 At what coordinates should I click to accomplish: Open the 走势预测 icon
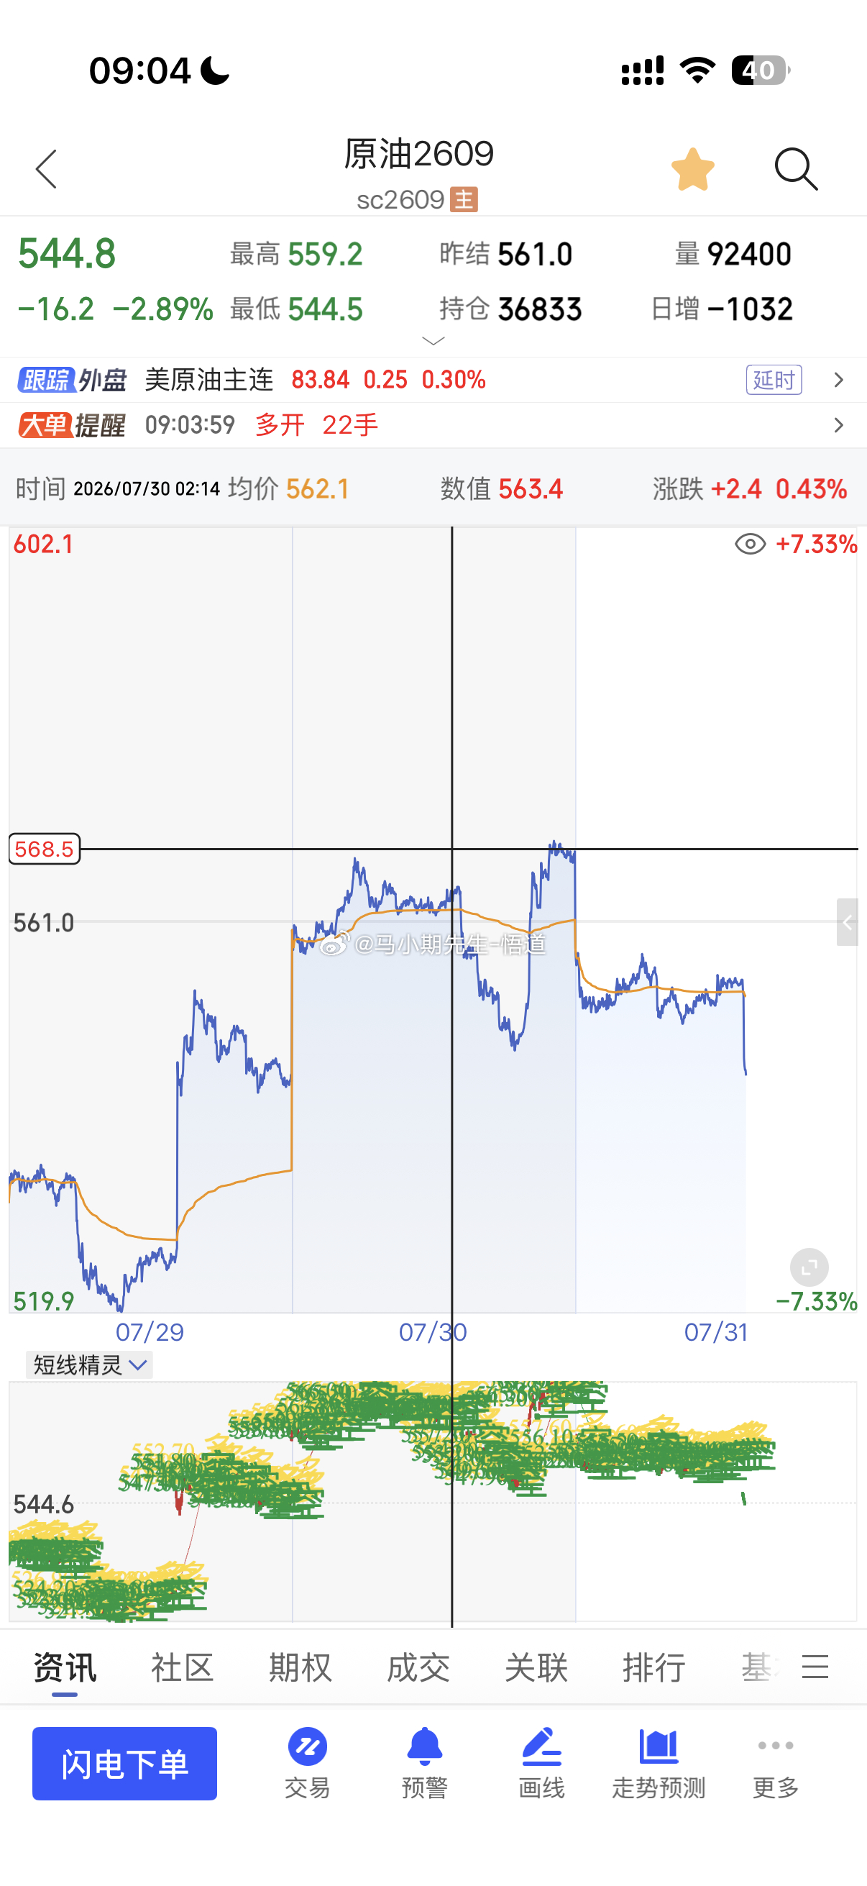[659, 1763]
